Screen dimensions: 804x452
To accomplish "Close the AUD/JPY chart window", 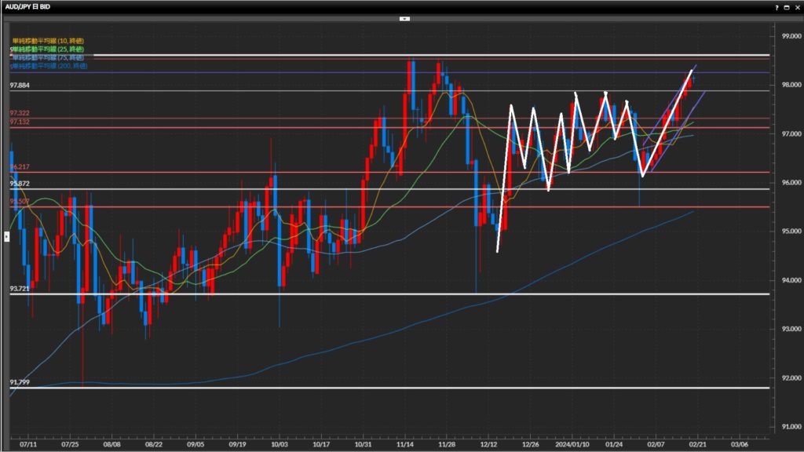I will coord(797,7).
